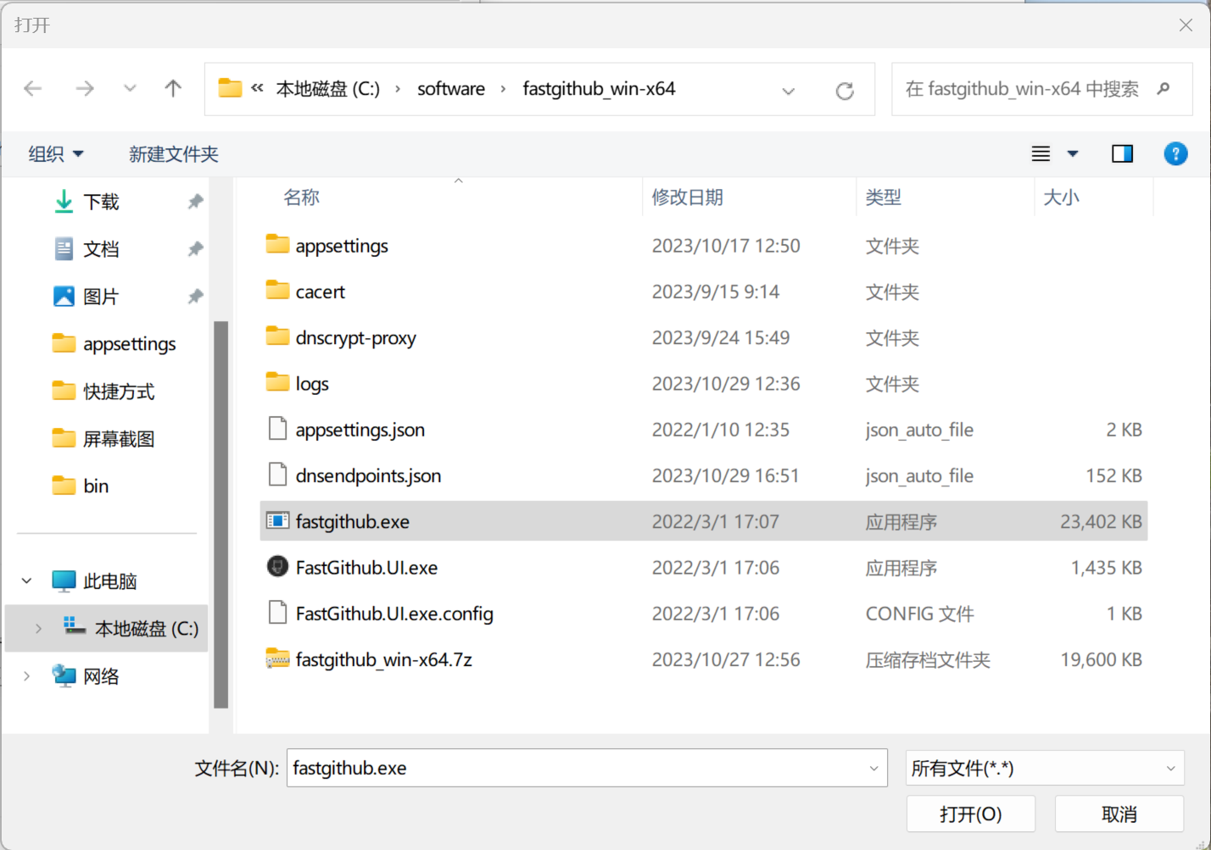Expand the Network tree node

[x=26, y=676]
